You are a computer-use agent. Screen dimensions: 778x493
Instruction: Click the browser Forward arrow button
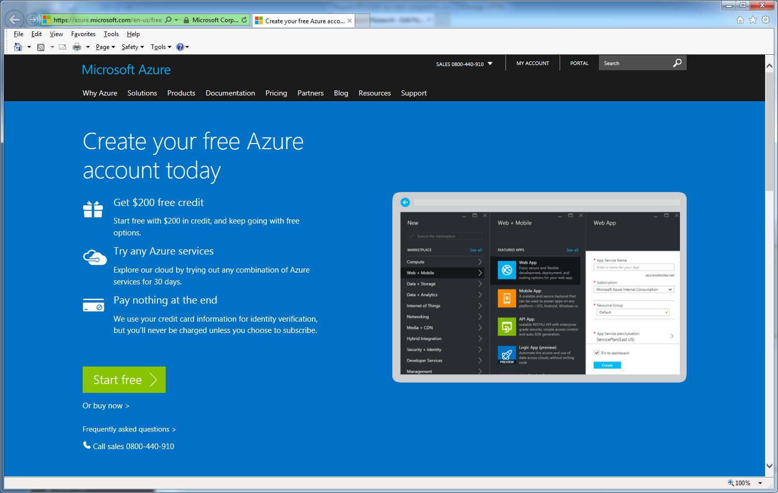pos(33,20)
